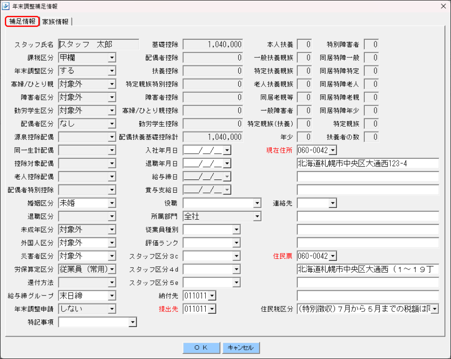
Task: Open the 提出先 dropdown
Action: click(x=212, y=309)
